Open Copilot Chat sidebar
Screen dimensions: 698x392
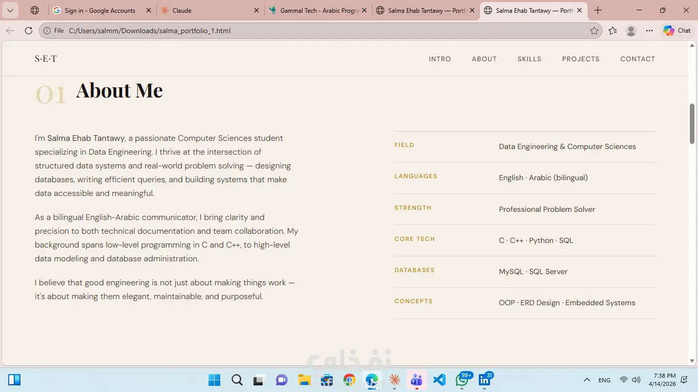(x=677, y=31)
